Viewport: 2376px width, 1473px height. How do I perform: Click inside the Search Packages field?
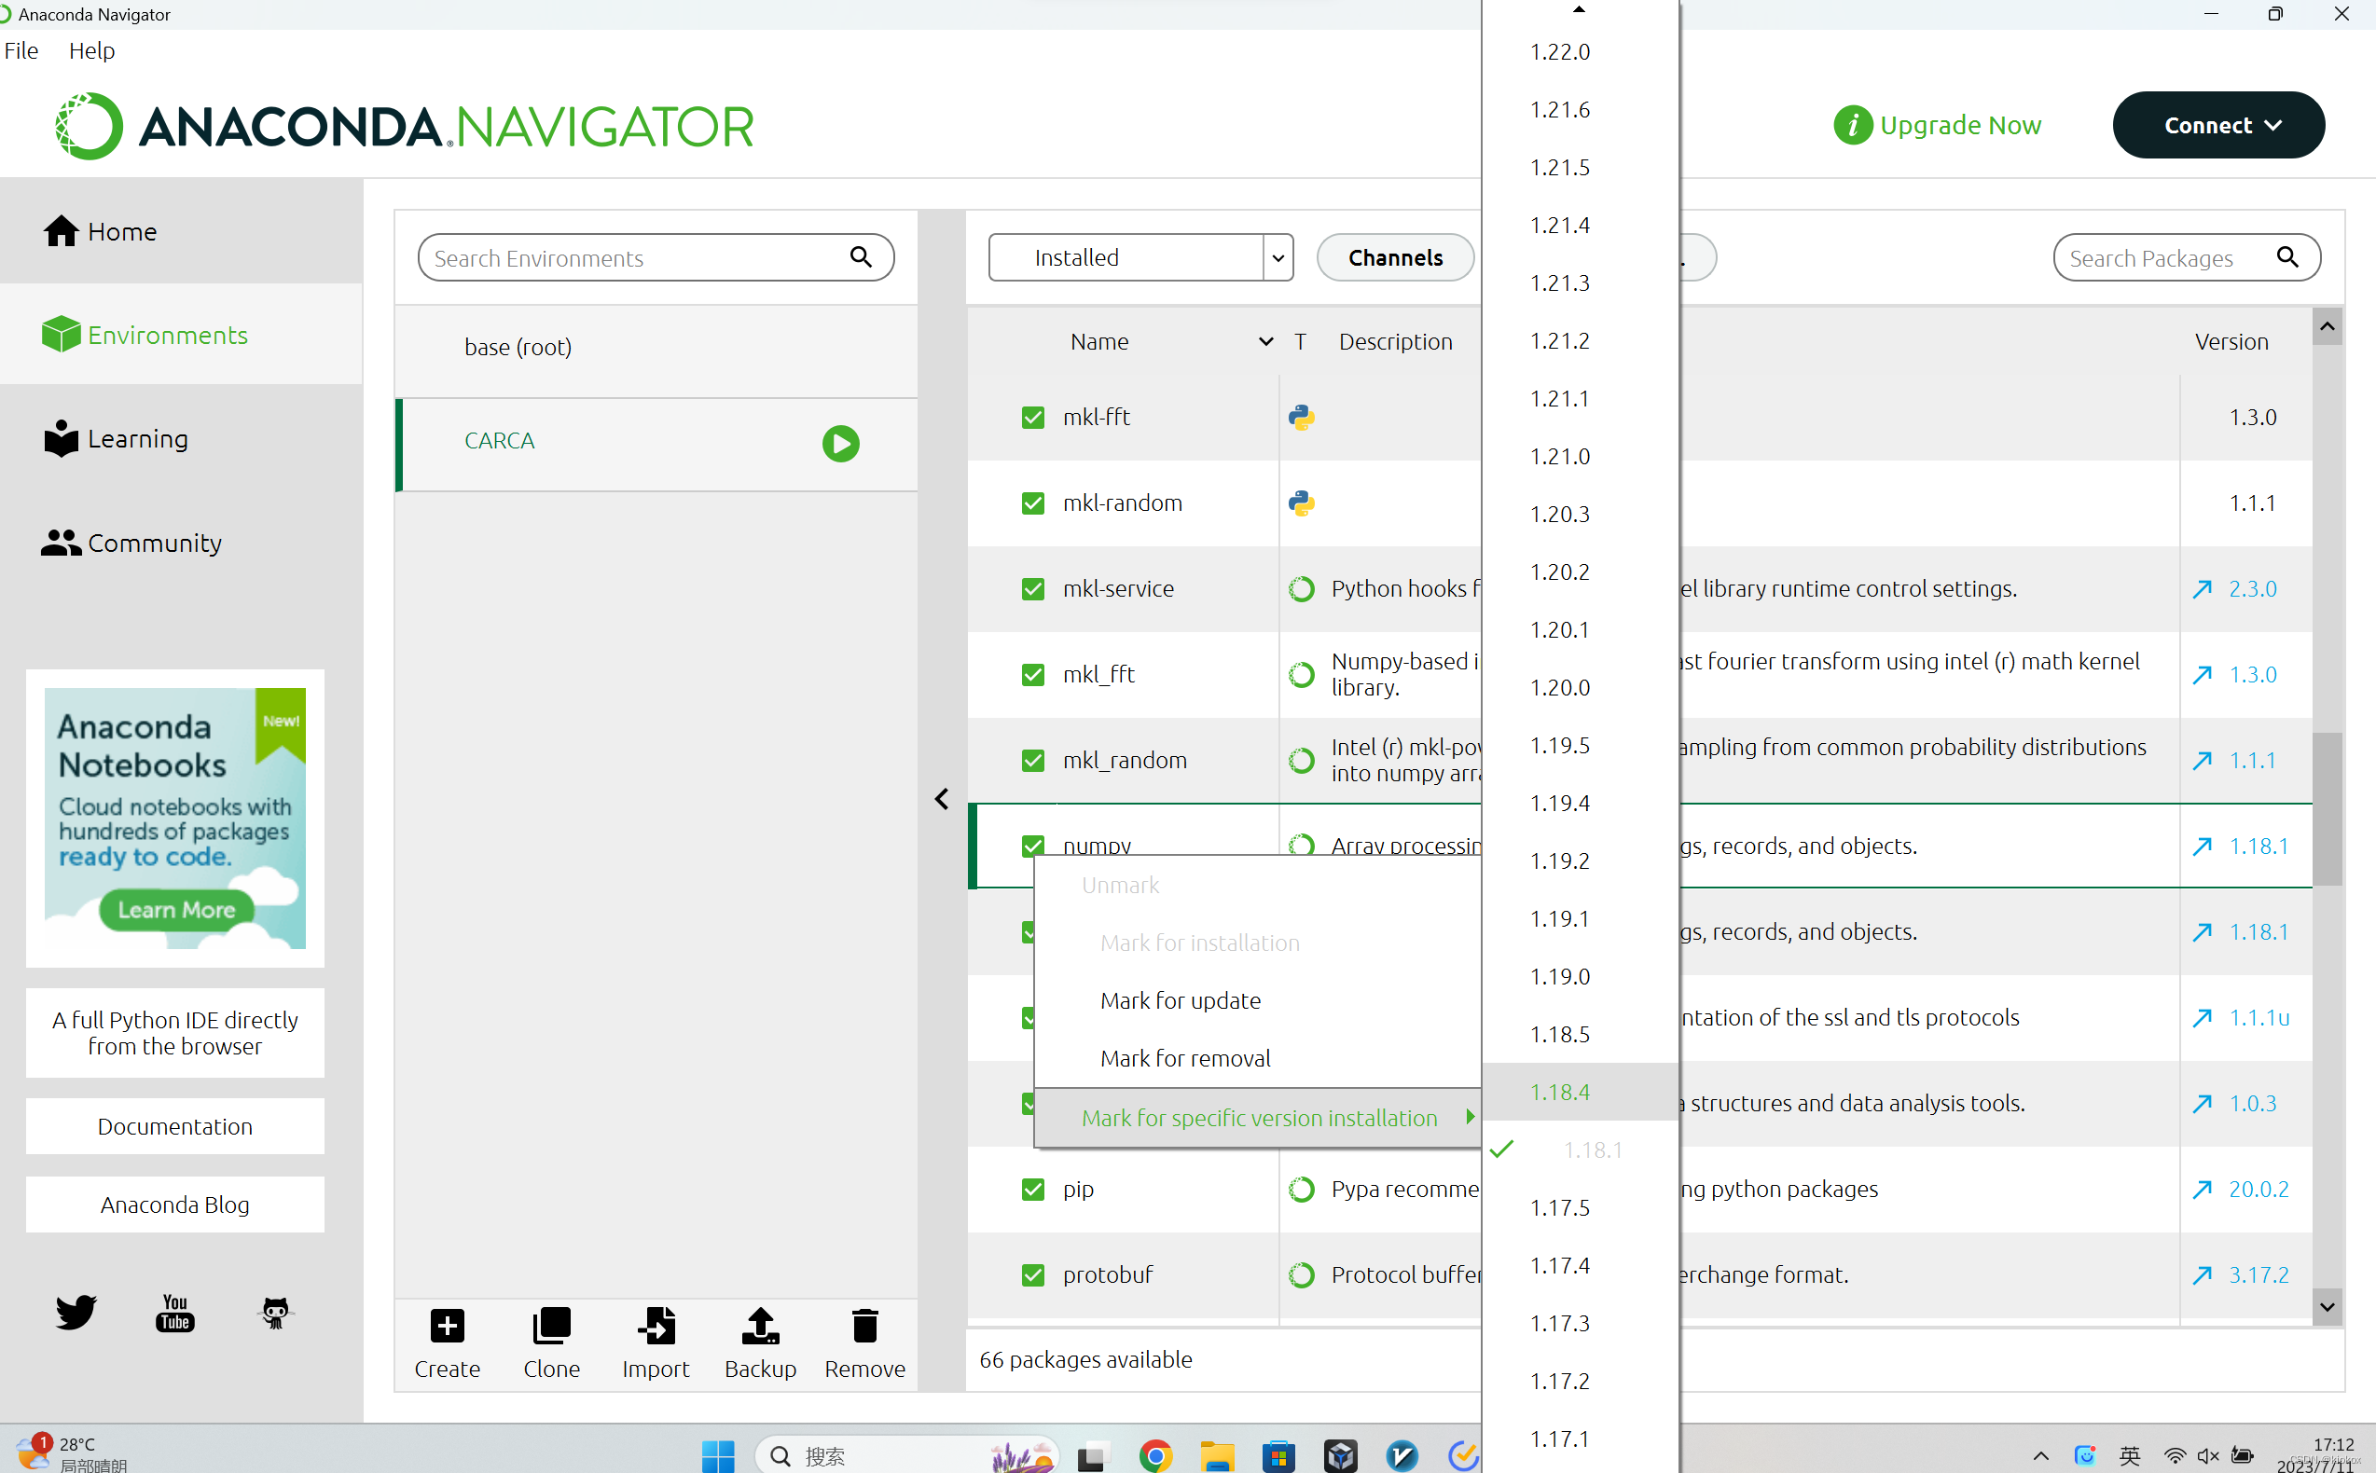(x=2167, y=258)
